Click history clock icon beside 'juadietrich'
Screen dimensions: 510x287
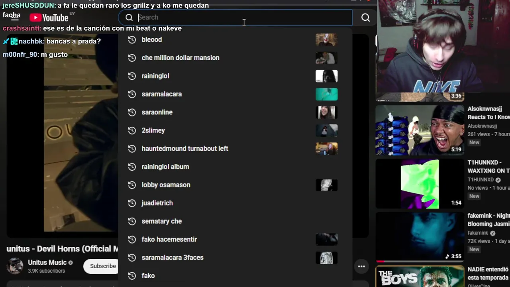coord(132,203)
